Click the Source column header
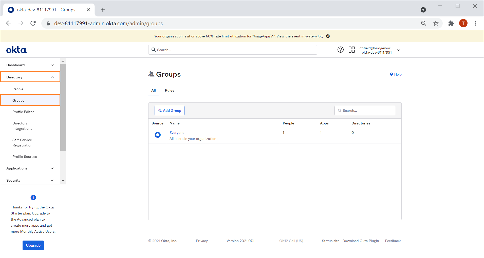 157,123
